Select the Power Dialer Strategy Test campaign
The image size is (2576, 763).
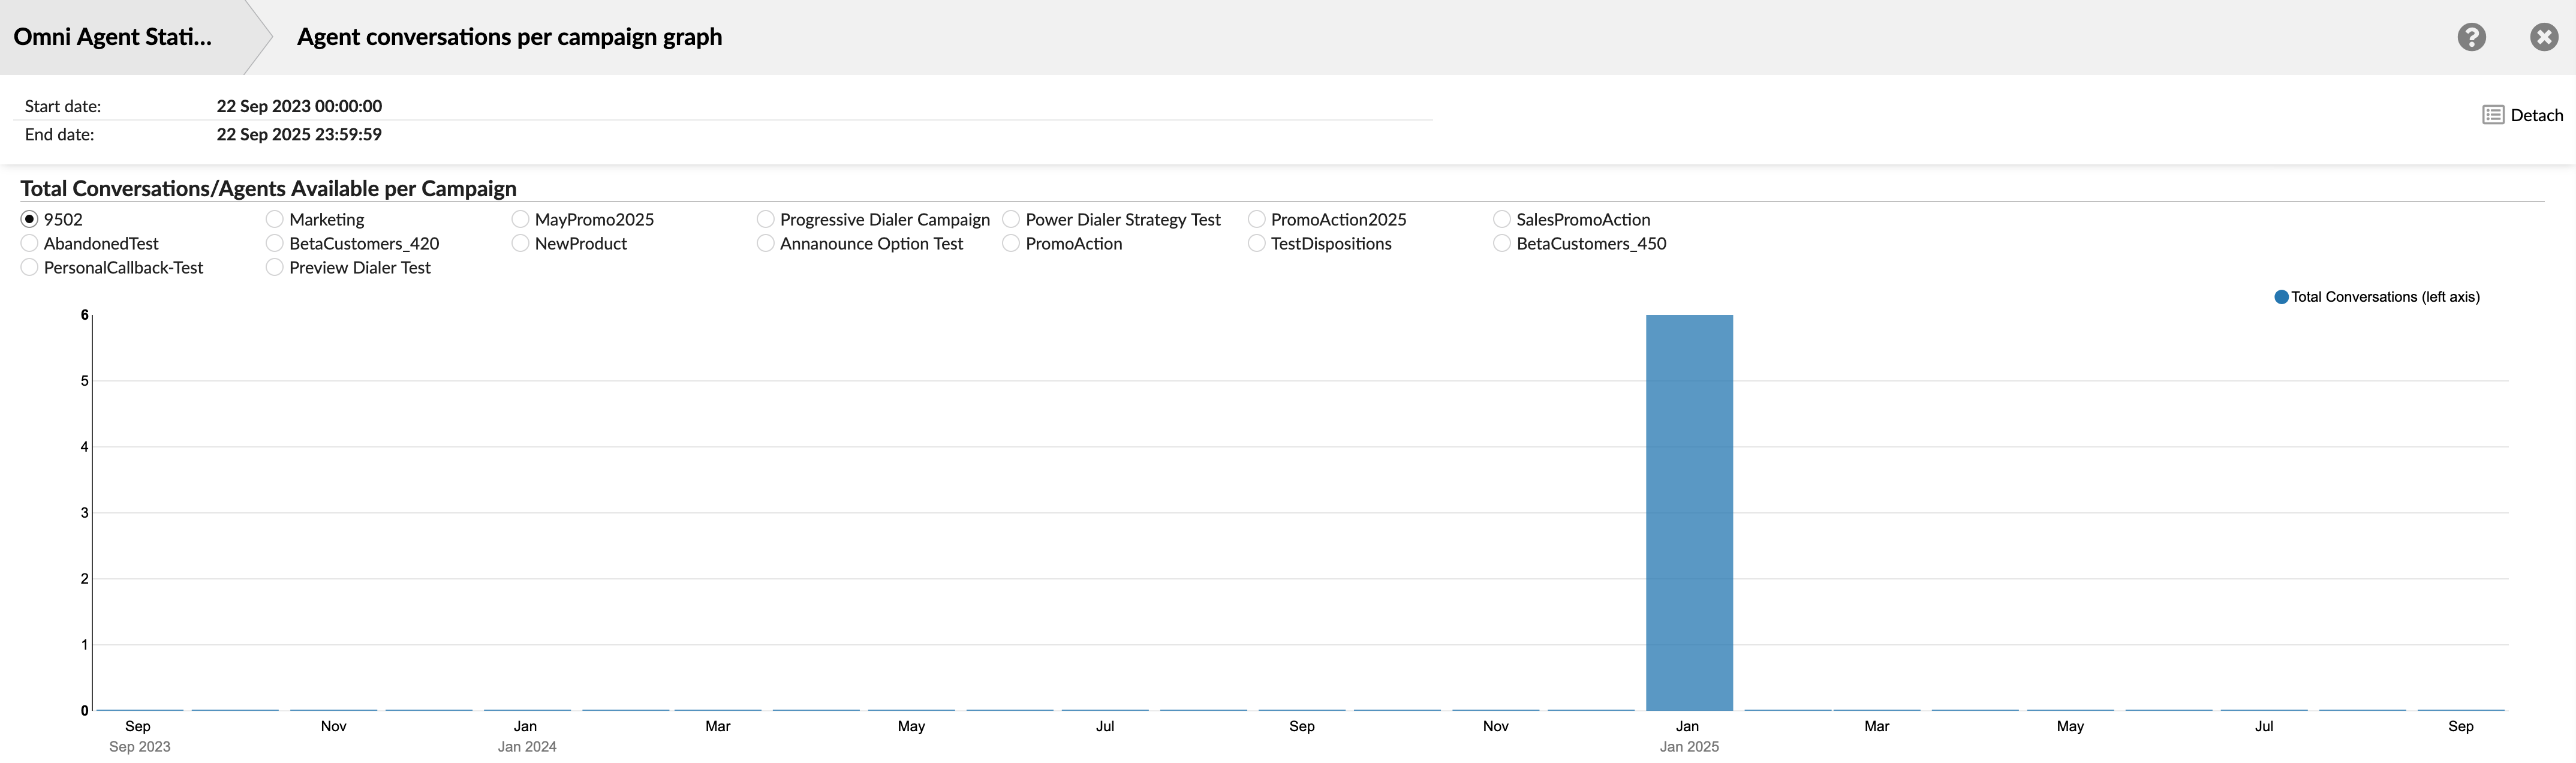point(1010,219)
